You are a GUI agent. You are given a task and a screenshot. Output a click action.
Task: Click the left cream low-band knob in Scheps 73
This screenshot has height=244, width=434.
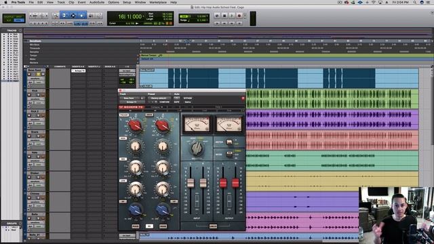coord(136,189)
